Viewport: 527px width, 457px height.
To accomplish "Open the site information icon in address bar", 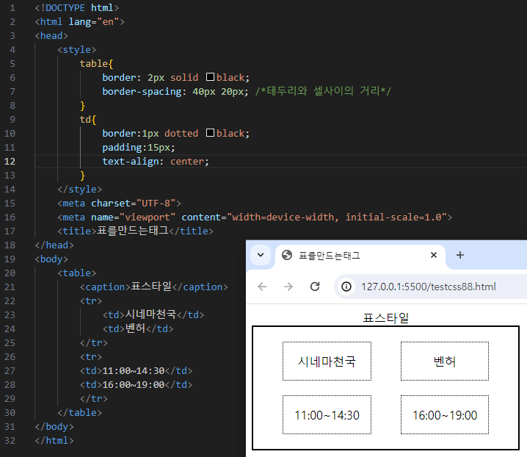I will 346,287.
